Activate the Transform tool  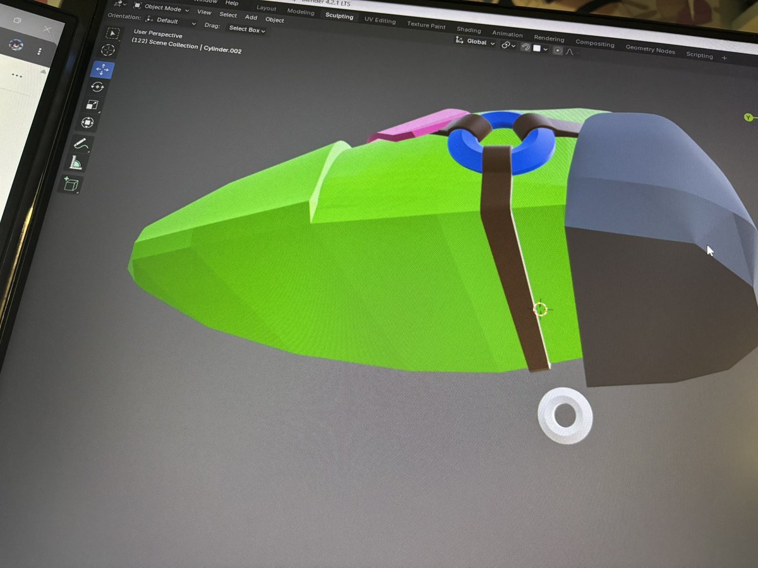(88, 122)
